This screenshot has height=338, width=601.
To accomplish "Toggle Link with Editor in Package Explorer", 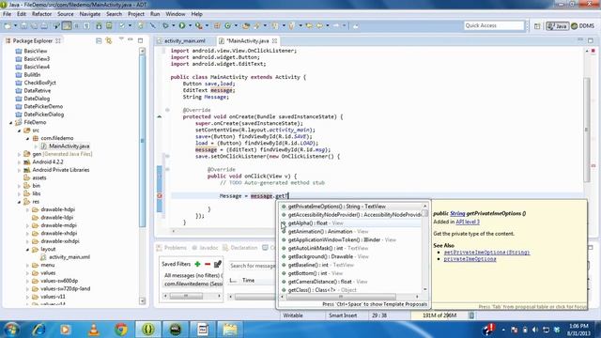I will pos(109,40).
